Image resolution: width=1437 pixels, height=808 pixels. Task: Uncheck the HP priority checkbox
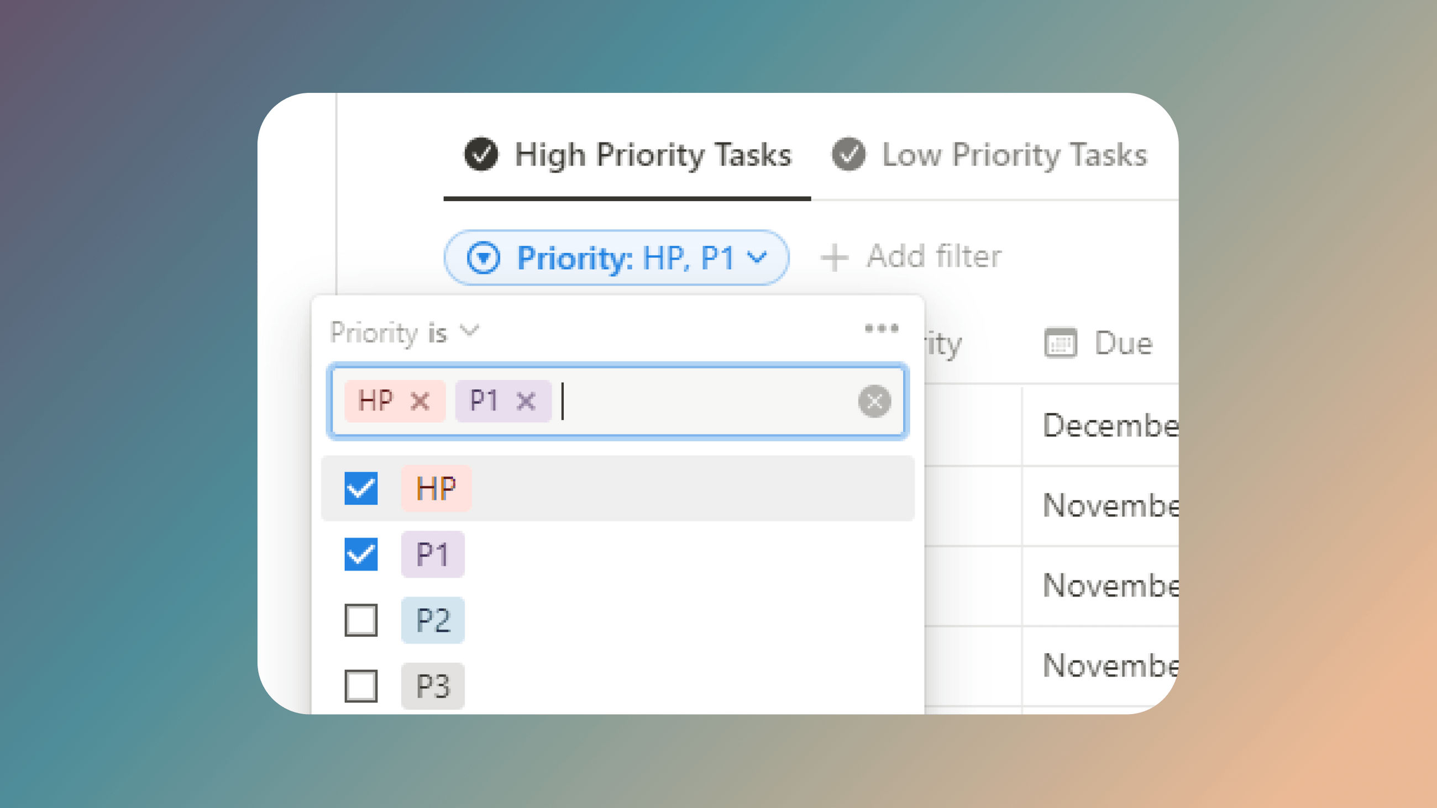pos(361,489)
